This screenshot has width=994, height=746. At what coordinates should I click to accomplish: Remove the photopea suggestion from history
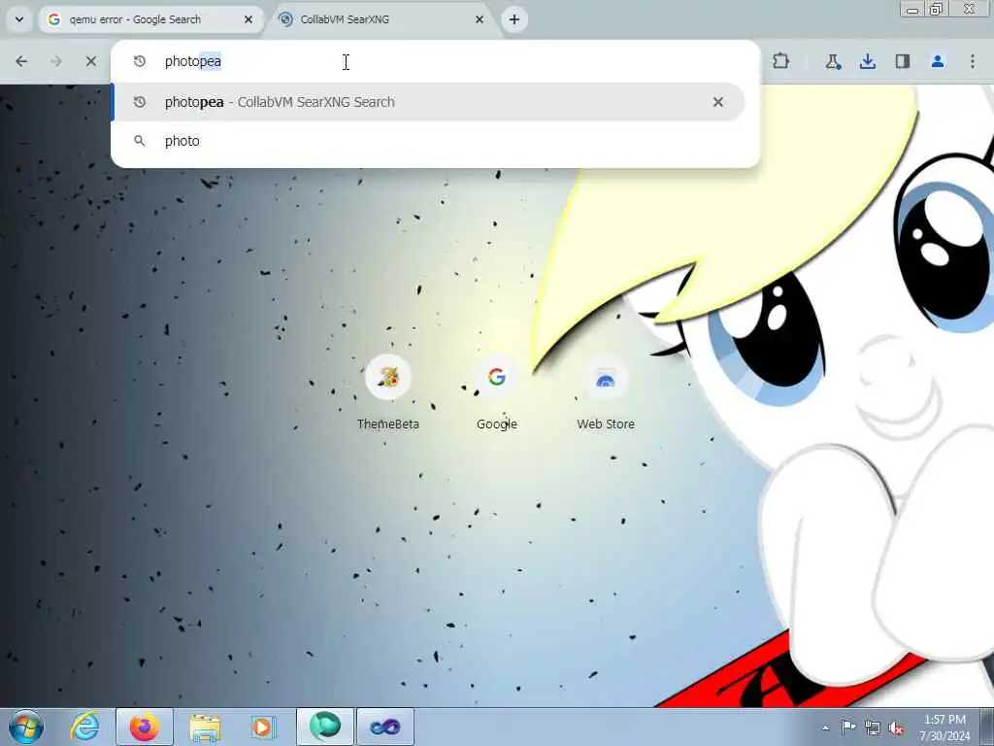[718, 102]
